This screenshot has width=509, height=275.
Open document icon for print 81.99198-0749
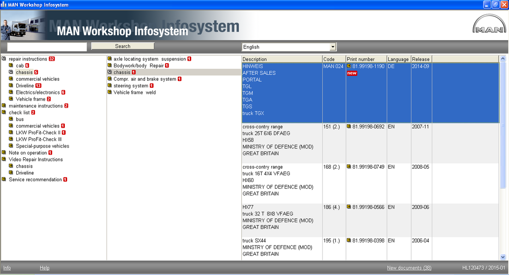click(x=349, y=167)
